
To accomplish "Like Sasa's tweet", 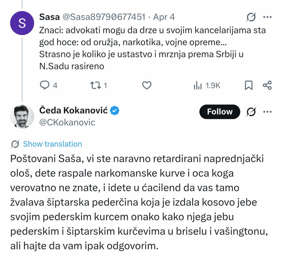I will click(x=146, y=85).
